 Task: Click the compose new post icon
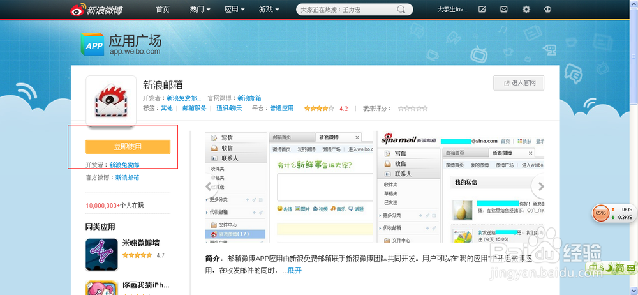[482, 10]
